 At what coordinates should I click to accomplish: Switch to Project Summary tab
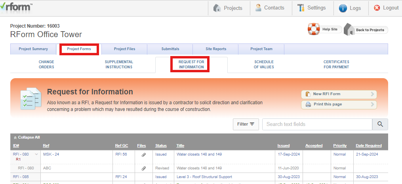[x=33, y=49]
